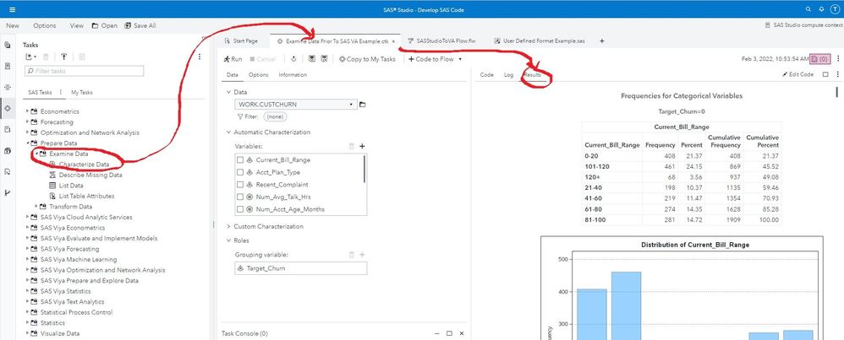Click the pink messages (0) badge
This screenshot has height=340, width=844.
coord(821,59)
